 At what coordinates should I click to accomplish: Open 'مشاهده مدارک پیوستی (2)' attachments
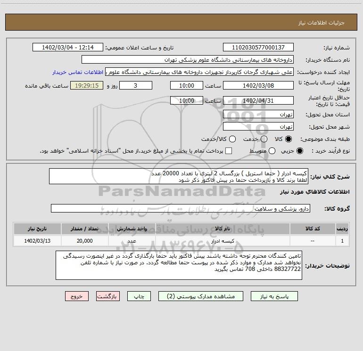pyautogui.click(x=201, y=296)
